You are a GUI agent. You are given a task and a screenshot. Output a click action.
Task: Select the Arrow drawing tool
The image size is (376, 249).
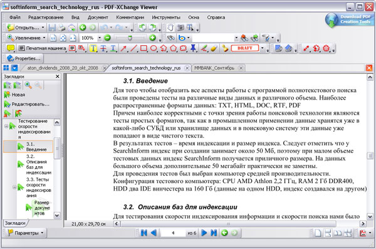[x=123, y=48]
